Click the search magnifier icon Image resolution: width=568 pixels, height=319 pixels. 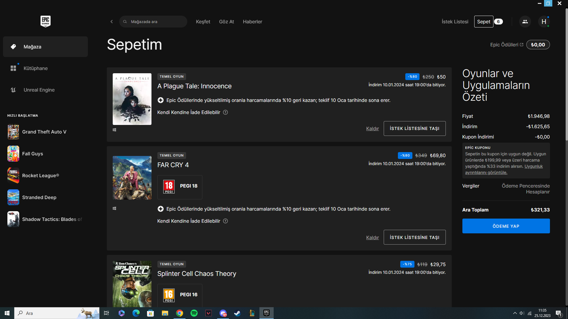(x=125, y=22)
